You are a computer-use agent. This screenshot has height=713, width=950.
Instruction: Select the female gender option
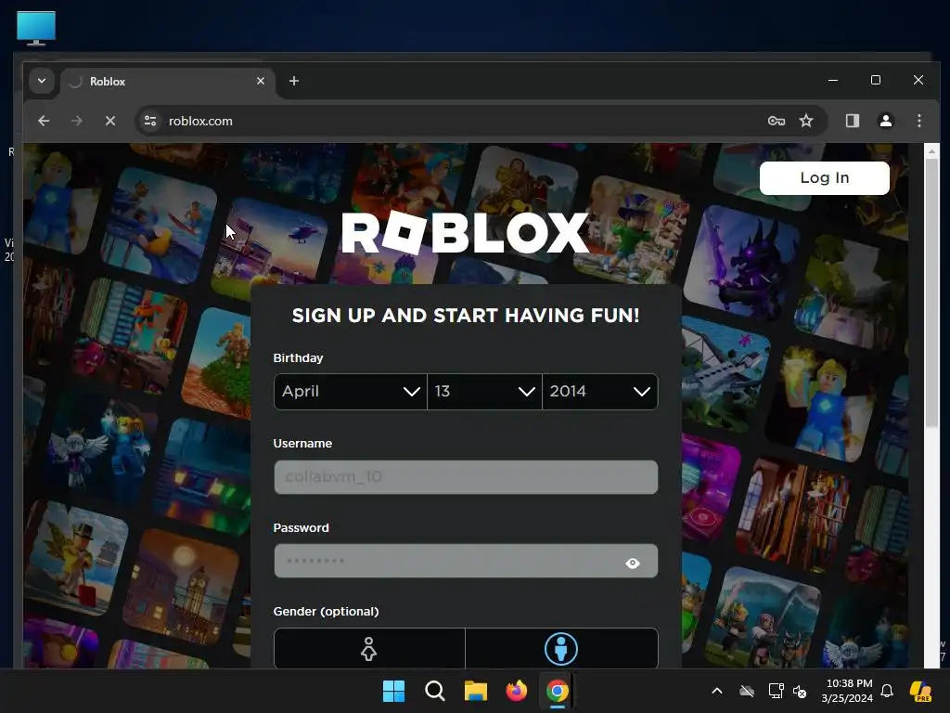369,649
